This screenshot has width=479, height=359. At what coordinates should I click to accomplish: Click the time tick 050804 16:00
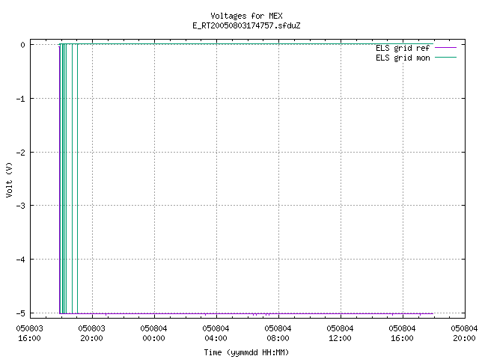[403, 334]
